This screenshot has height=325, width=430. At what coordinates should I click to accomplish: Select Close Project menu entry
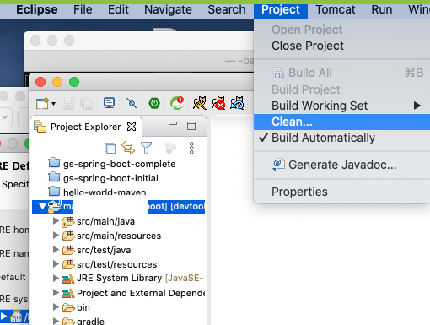pos(308,46)
